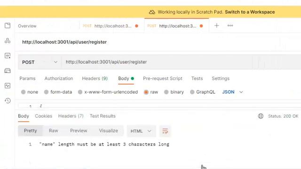Click the network globe icon near Status
Viewport: 301px width, 169px height.
[261, 116]
